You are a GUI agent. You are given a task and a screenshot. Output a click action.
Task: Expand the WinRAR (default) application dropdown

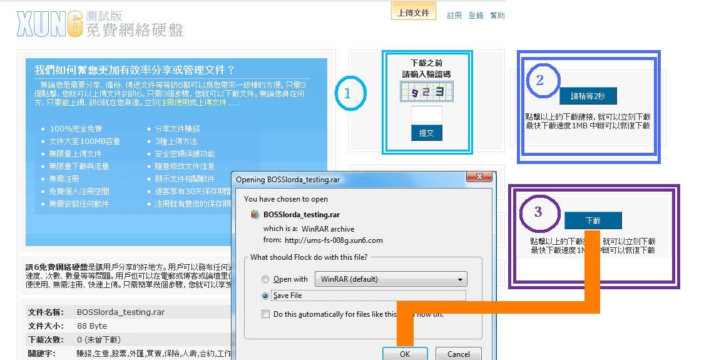(390, 279)
